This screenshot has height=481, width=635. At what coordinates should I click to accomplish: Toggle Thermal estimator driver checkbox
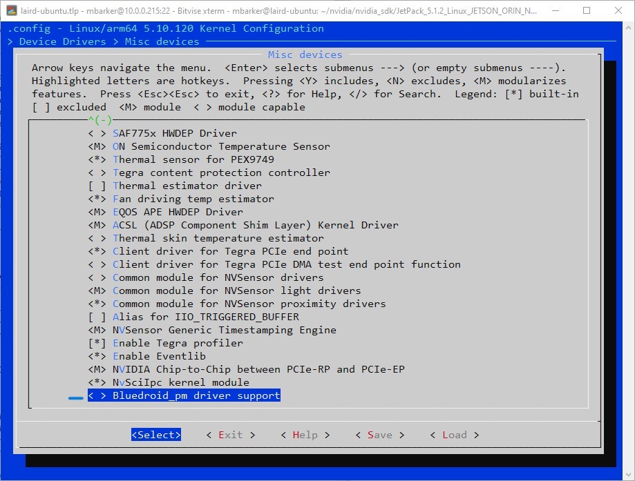coord(95,186)
